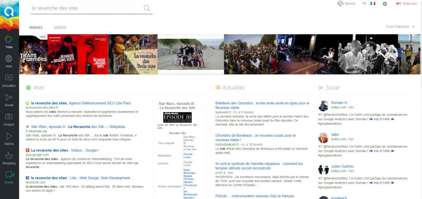The width and height of the screenshot is (422, 199).
Task: Switch to the Vidéos tab
Action: [60, 28]
